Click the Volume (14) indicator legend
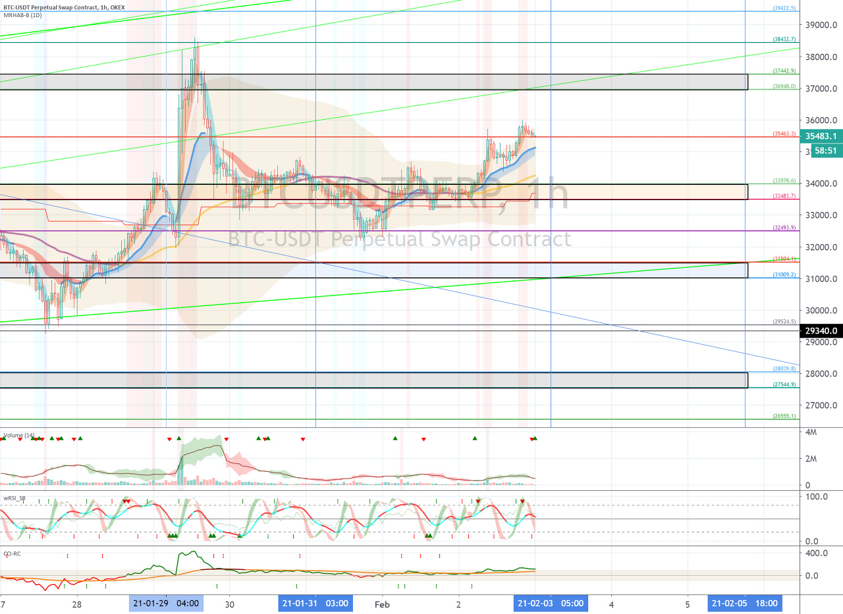 click(x=20, y=436)
